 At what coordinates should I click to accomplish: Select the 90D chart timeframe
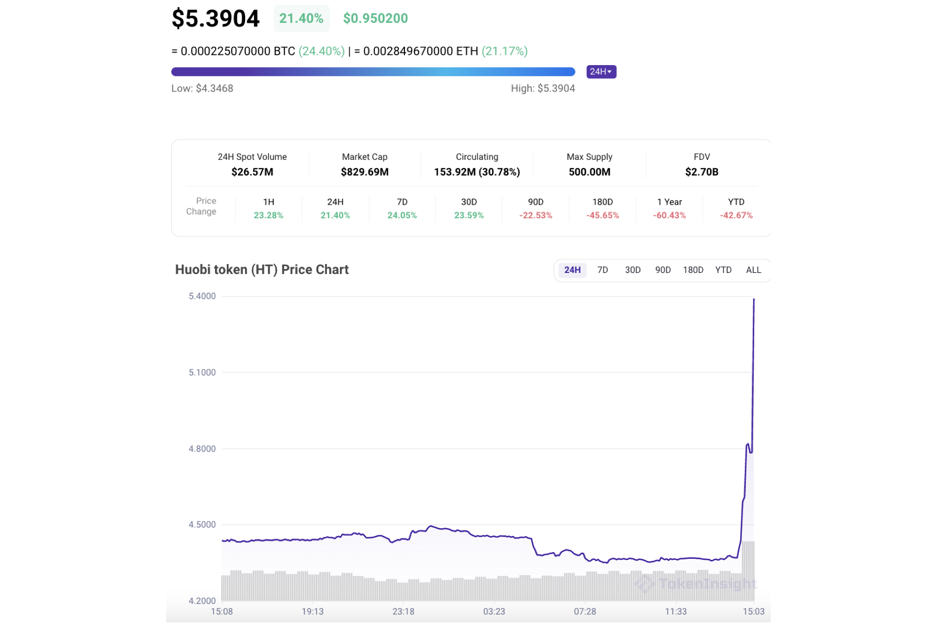[x=662, y=270]
